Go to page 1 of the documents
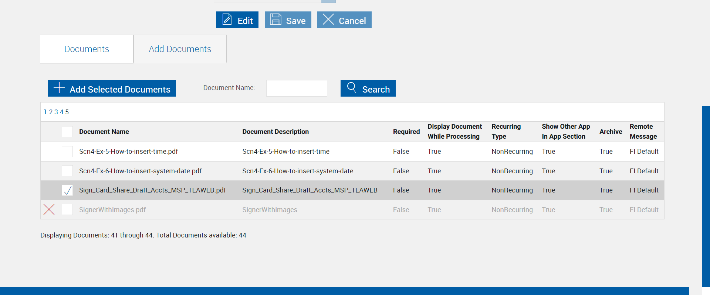The height and width of the screenshot is (295, 710). tap(45, 112)
